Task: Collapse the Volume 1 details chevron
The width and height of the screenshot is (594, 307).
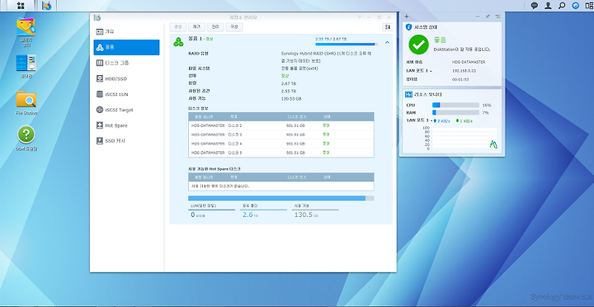Action: 387,42
